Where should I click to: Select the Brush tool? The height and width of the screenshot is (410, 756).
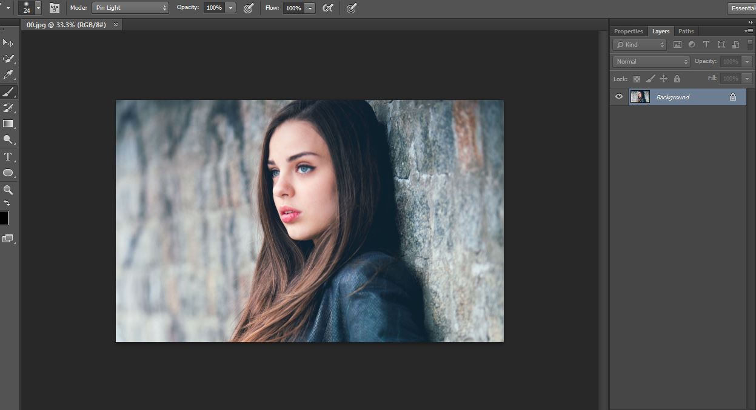click(x=8, y=92)
